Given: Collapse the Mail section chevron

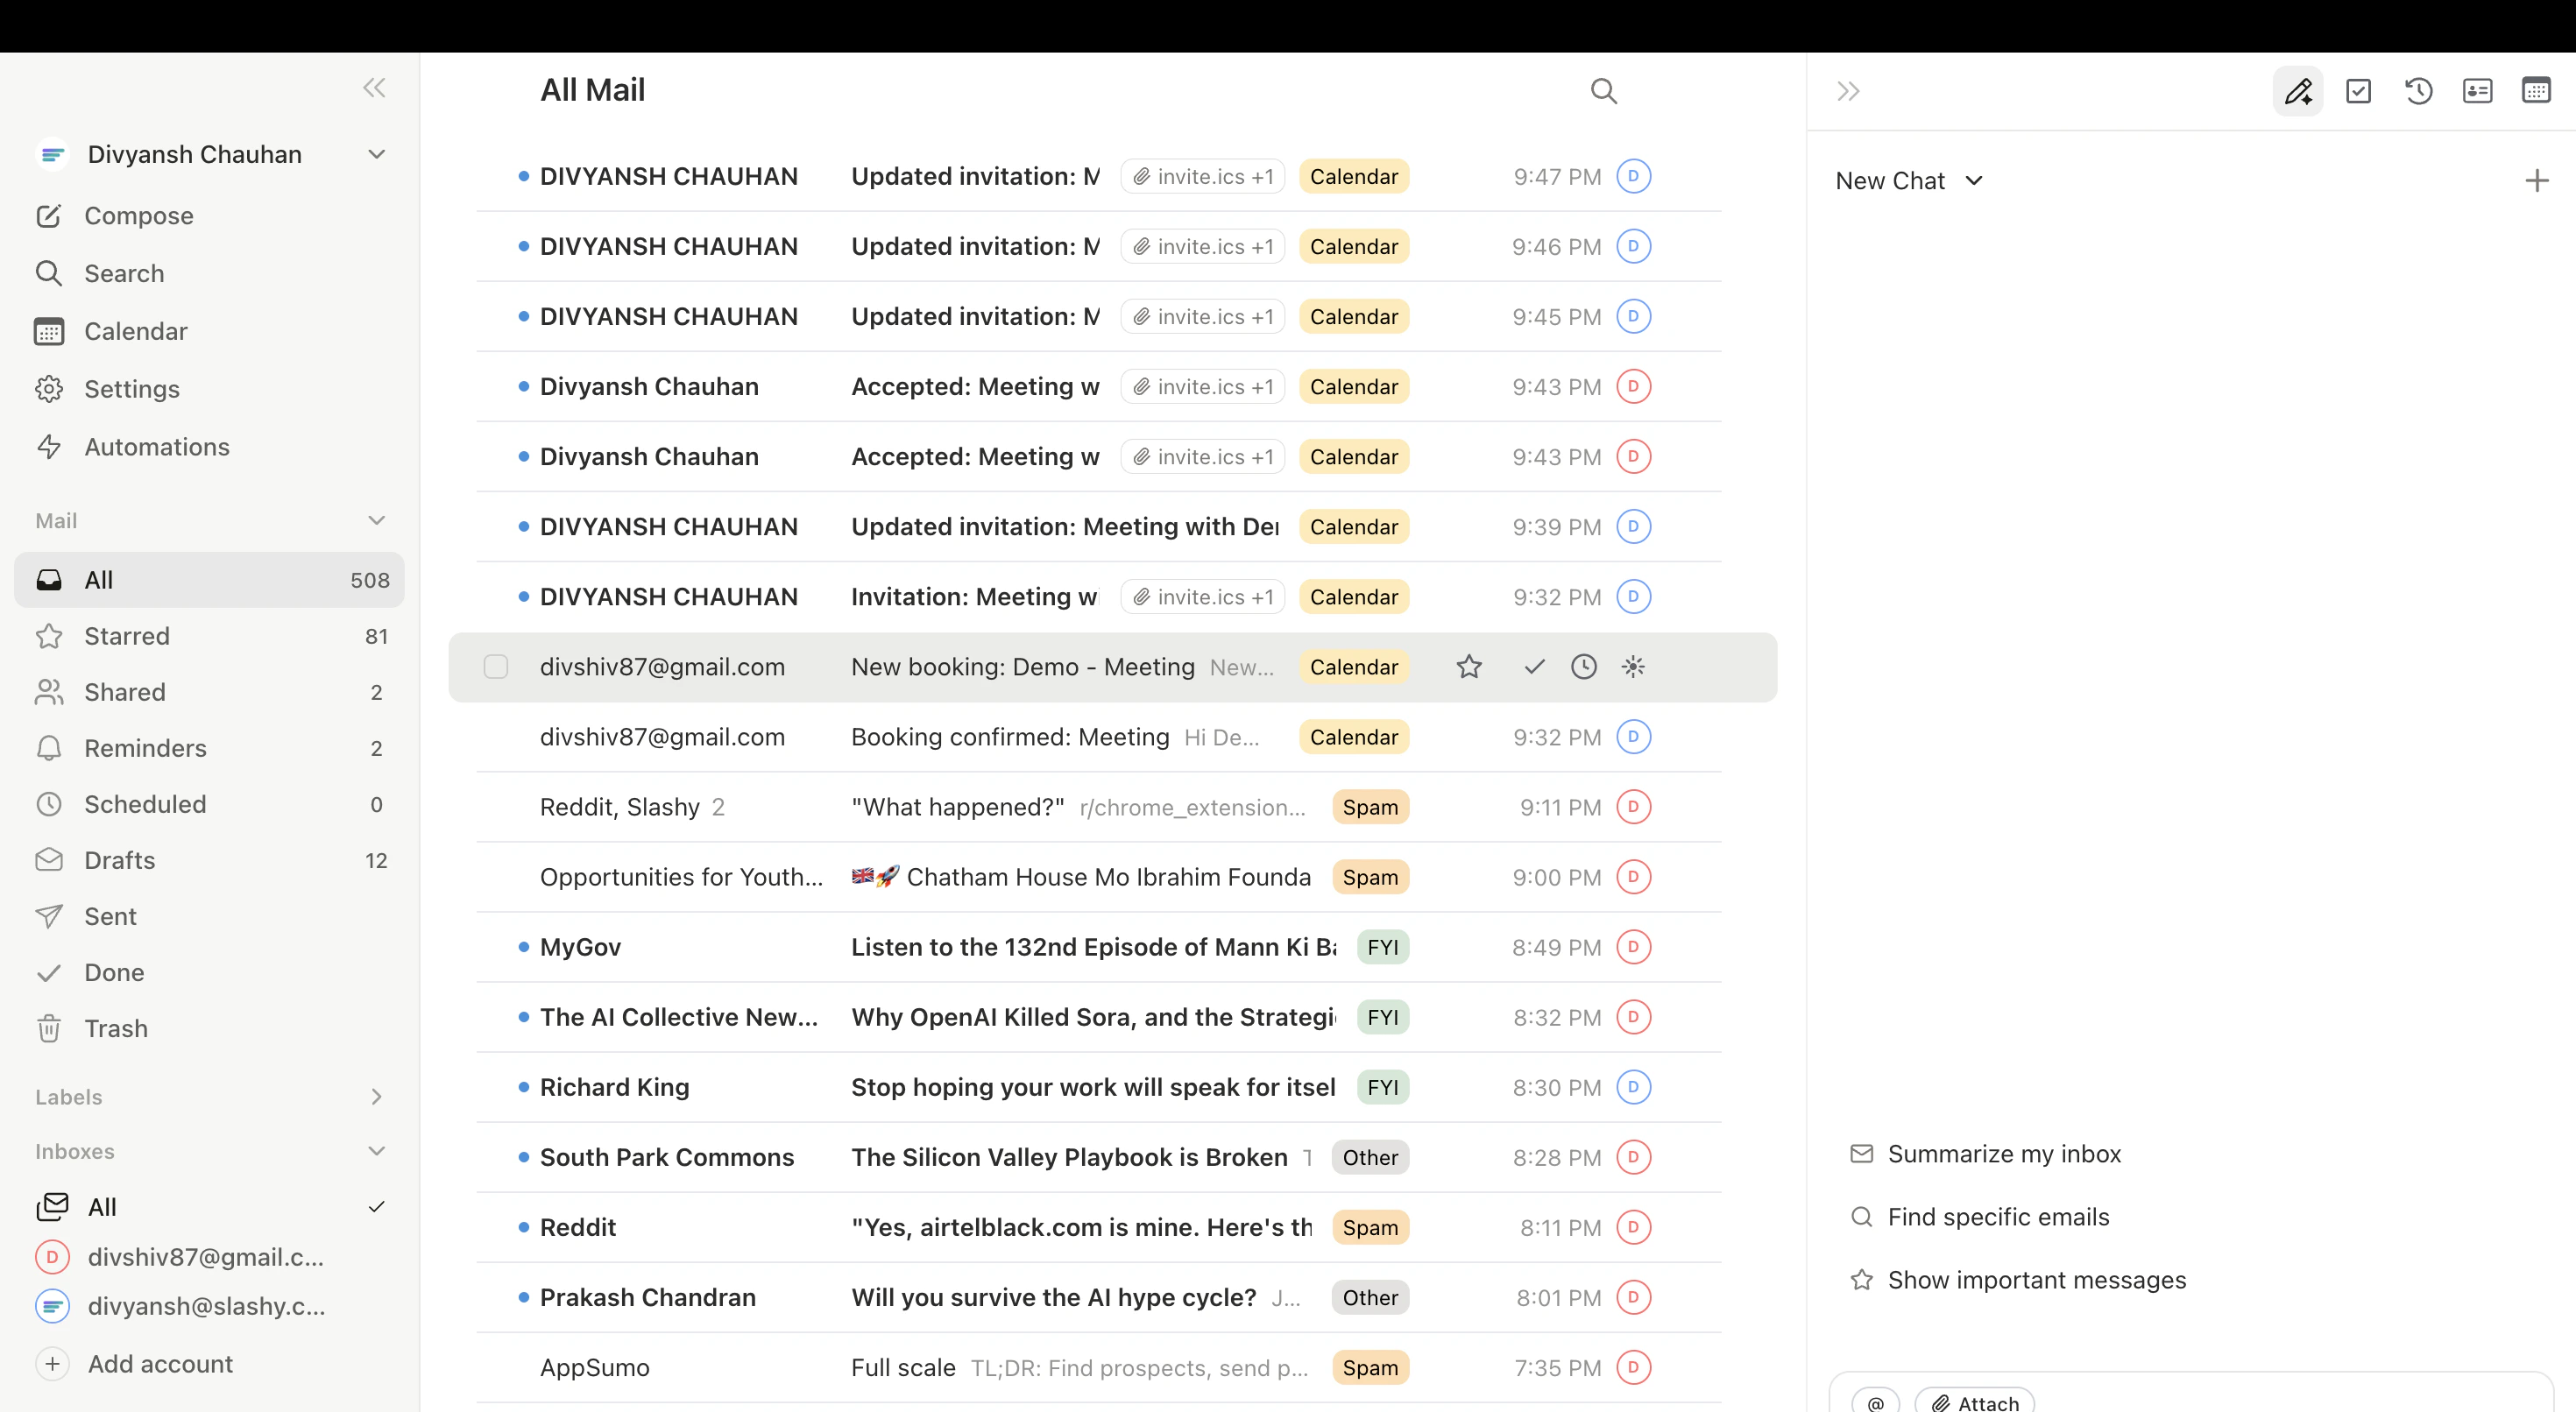Looking at the screenshot, I should [376, 520].
